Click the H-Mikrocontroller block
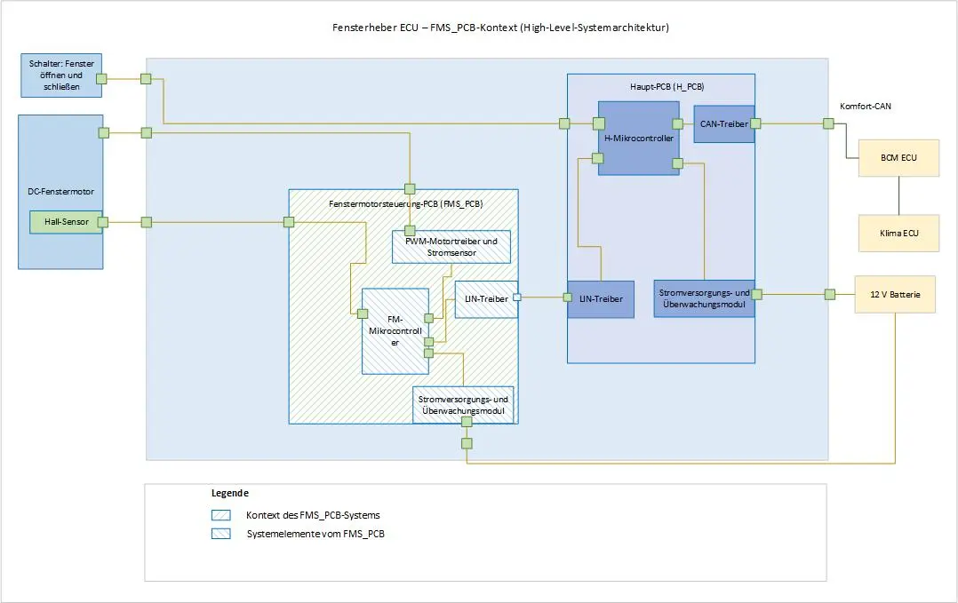This screenshot has width=958, height=603. 638,138
